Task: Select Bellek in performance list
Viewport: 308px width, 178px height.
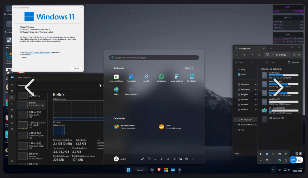Action: point(31,104)
